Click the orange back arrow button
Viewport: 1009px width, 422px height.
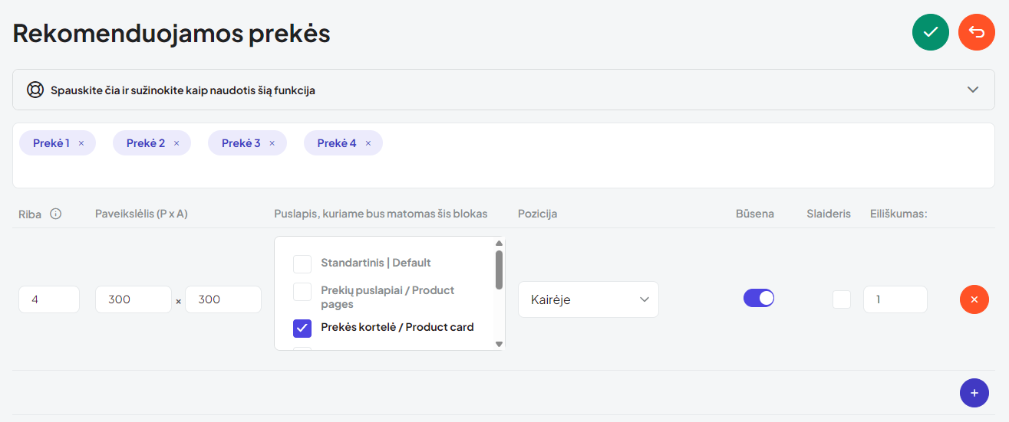[x=977, y=32]
